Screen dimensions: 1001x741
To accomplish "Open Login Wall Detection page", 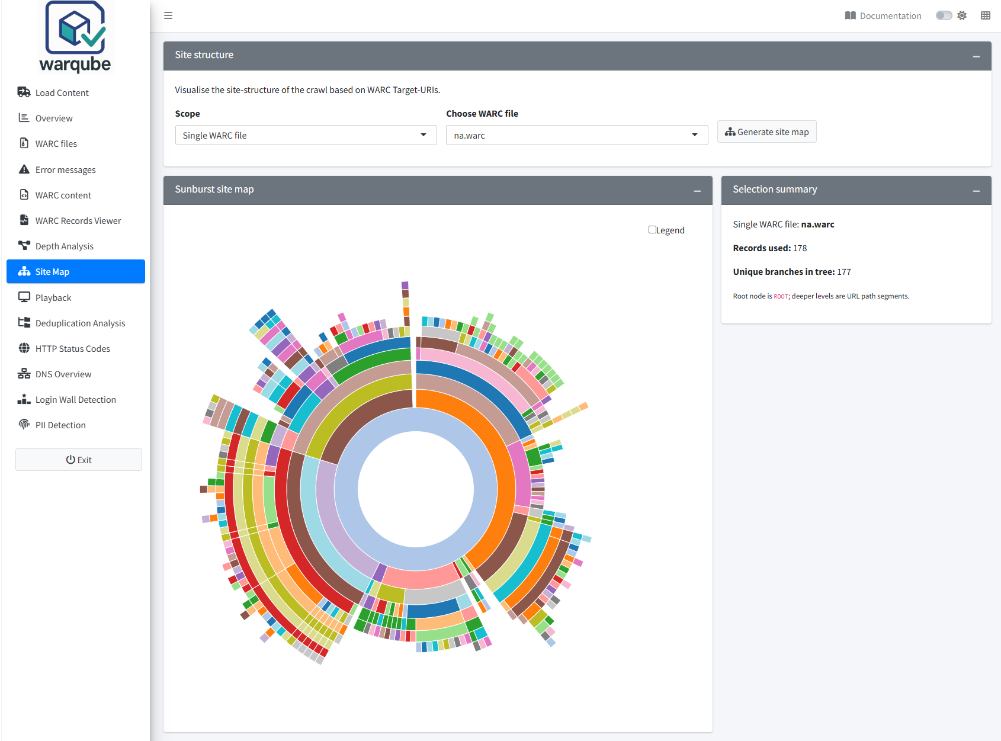I will click(76, 399).
